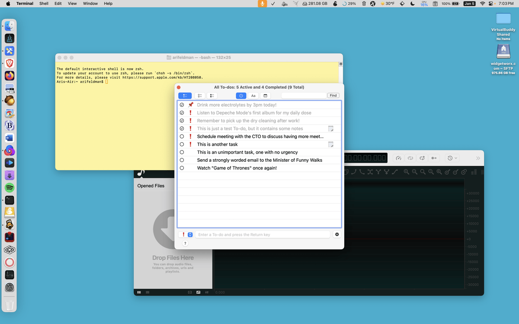Open Firefox from the Dock
This screenshot has width=519, height=324.
pos(10,76)
